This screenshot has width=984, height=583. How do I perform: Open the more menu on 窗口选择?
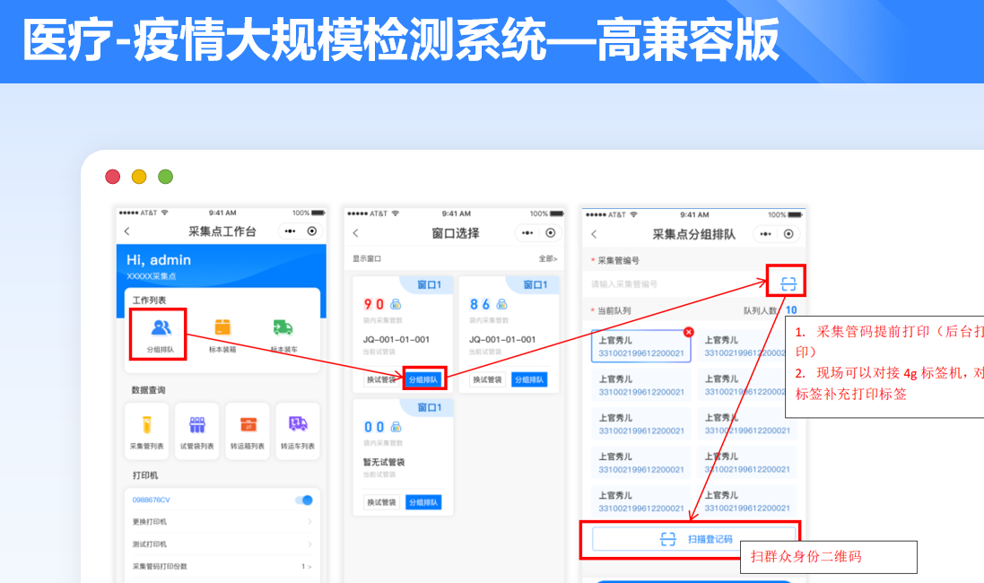[x=527, y=233]
